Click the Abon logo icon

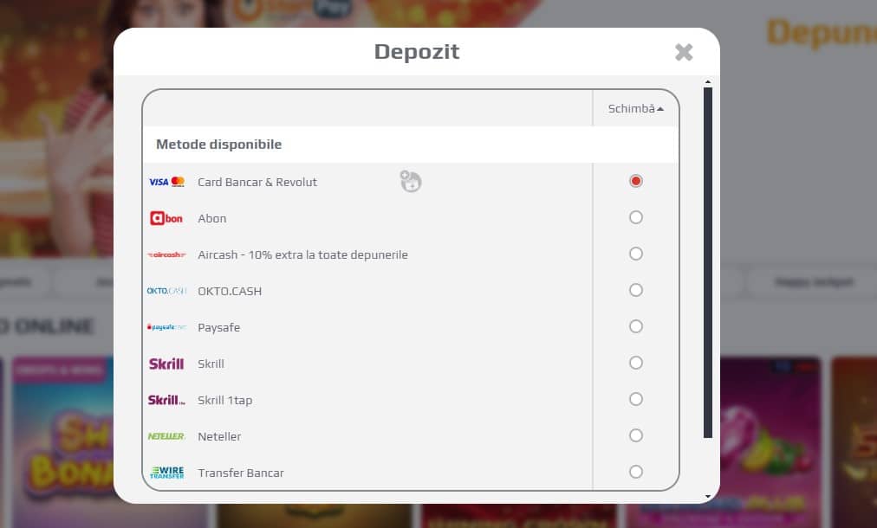[166, 218]
